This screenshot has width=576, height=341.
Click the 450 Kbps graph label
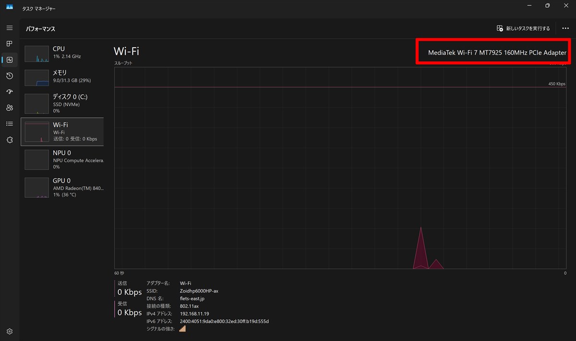[557, 84]
